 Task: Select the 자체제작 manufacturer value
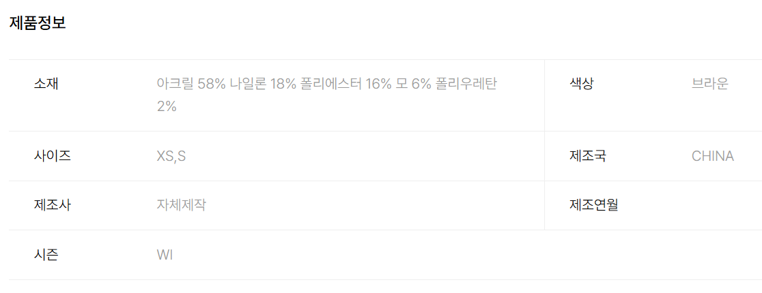[181, 205]
